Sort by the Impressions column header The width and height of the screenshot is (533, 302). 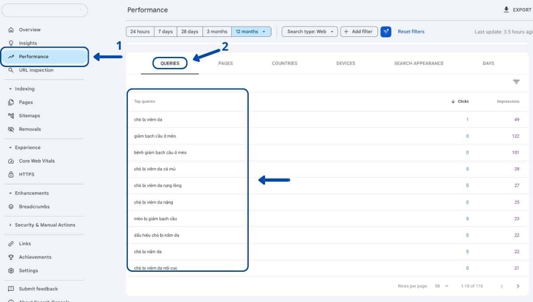[508, 102]
